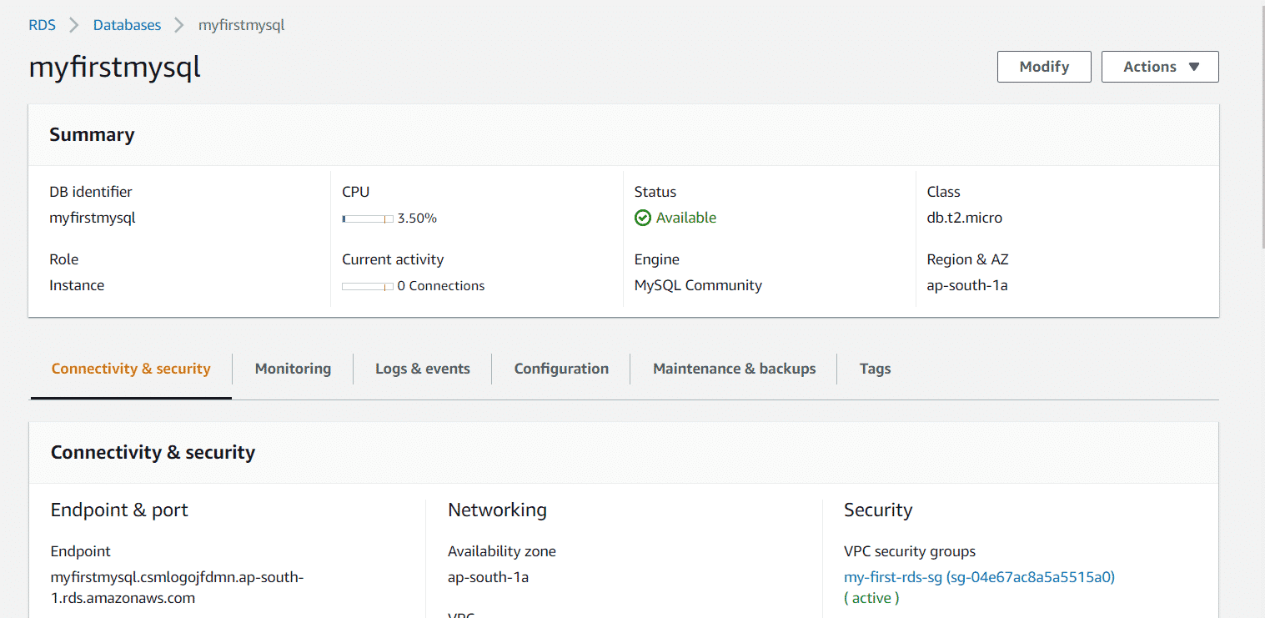The height and width of the screenshot is (618, 1265).
Task: Click the Engine label
Action: pos(657,259)
